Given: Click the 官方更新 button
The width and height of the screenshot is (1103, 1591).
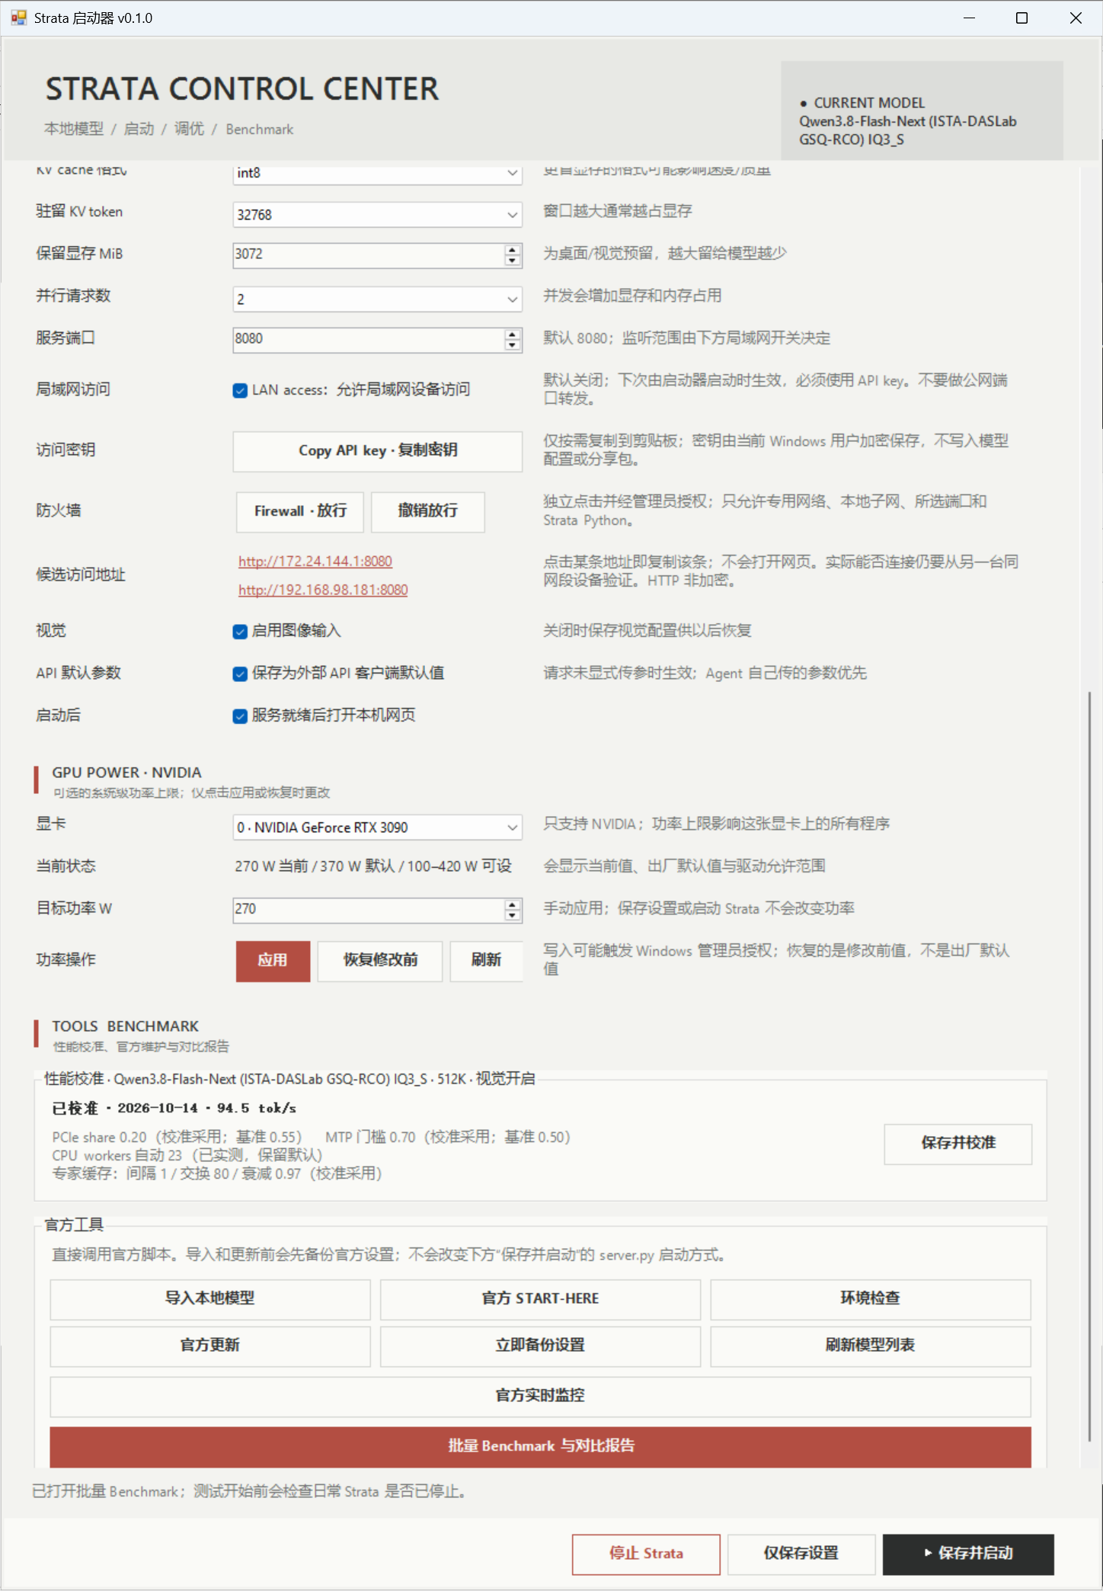Looking at the screenshot, I should (x=210, y=1346).
